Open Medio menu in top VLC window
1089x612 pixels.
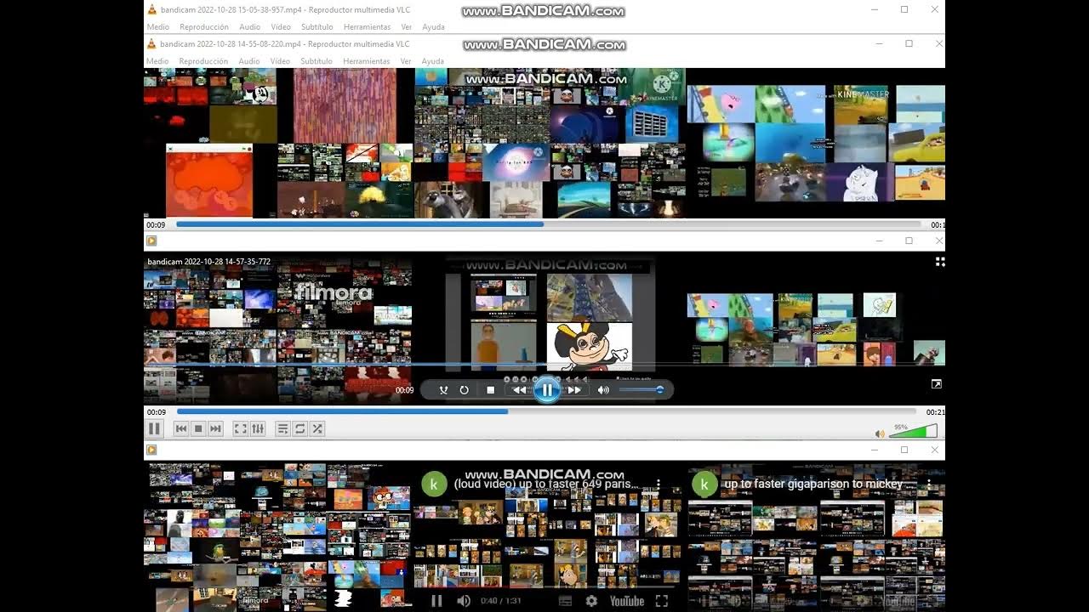point(157,27)
